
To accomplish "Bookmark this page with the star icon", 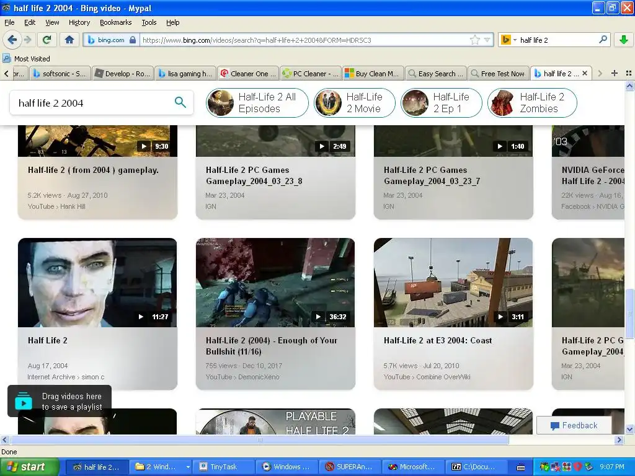I will pyautogui.click(x=474, y=40).
